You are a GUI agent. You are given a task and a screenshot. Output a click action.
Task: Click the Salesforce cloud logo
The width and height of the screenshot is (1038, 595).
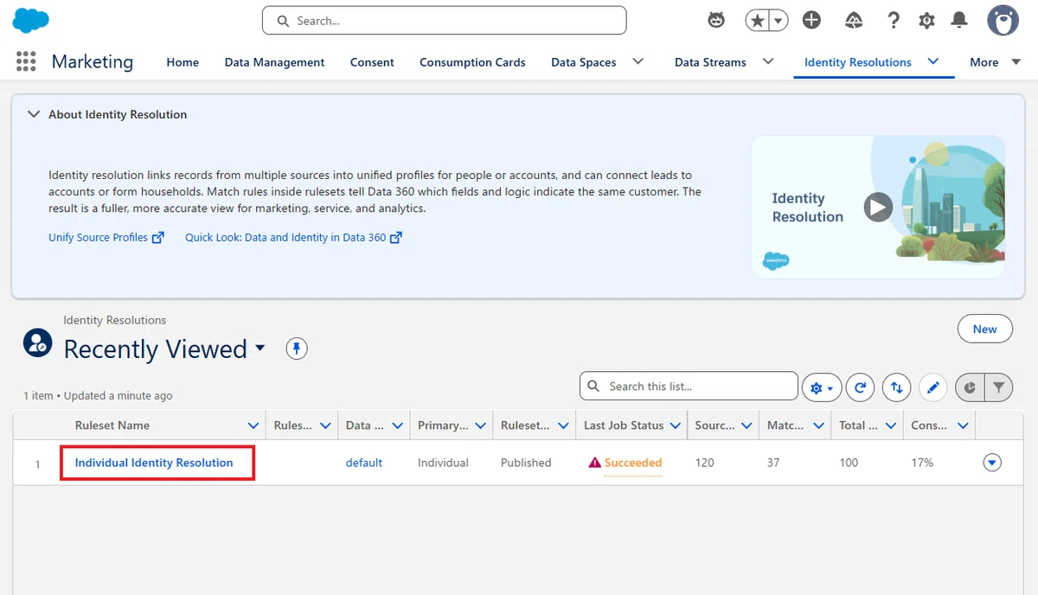click(x=31, y=20)
